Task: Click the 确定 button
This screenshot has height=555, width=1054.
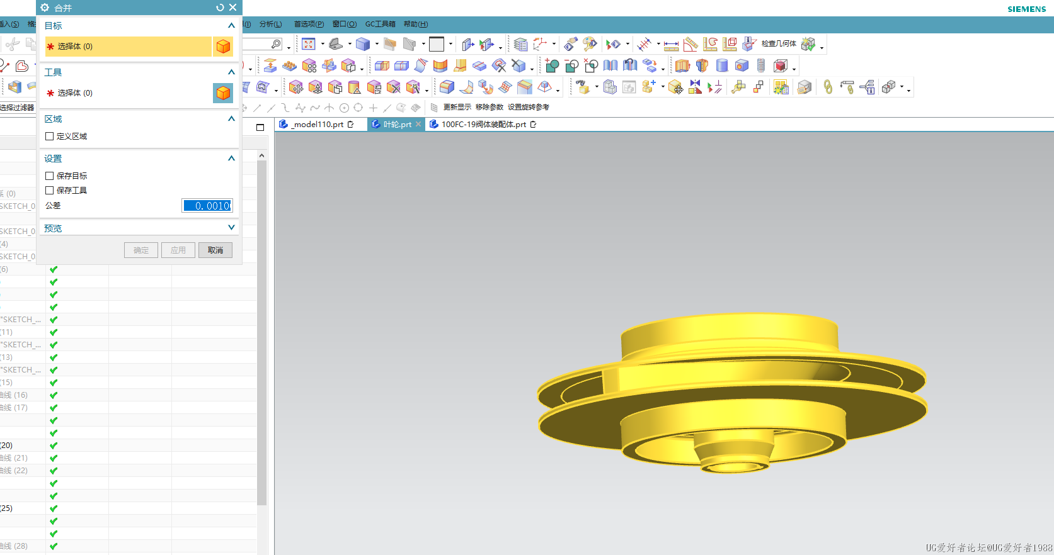Action: (x=141, y=250)
